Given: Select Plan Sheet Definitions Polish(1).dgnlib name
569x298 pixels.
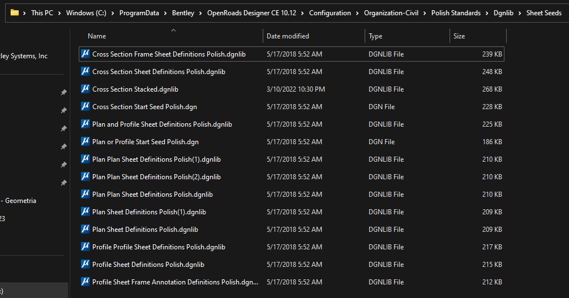Looking at the screenshot, I should 149,211.
